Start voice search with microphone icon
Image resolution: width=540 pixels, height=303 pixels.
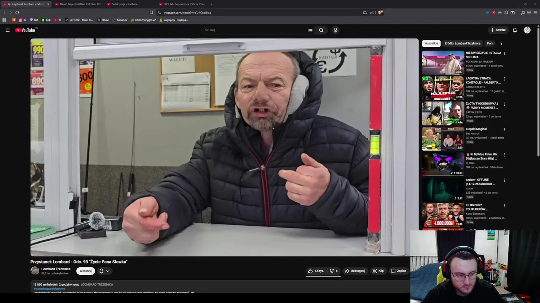[x=335, y=30]
